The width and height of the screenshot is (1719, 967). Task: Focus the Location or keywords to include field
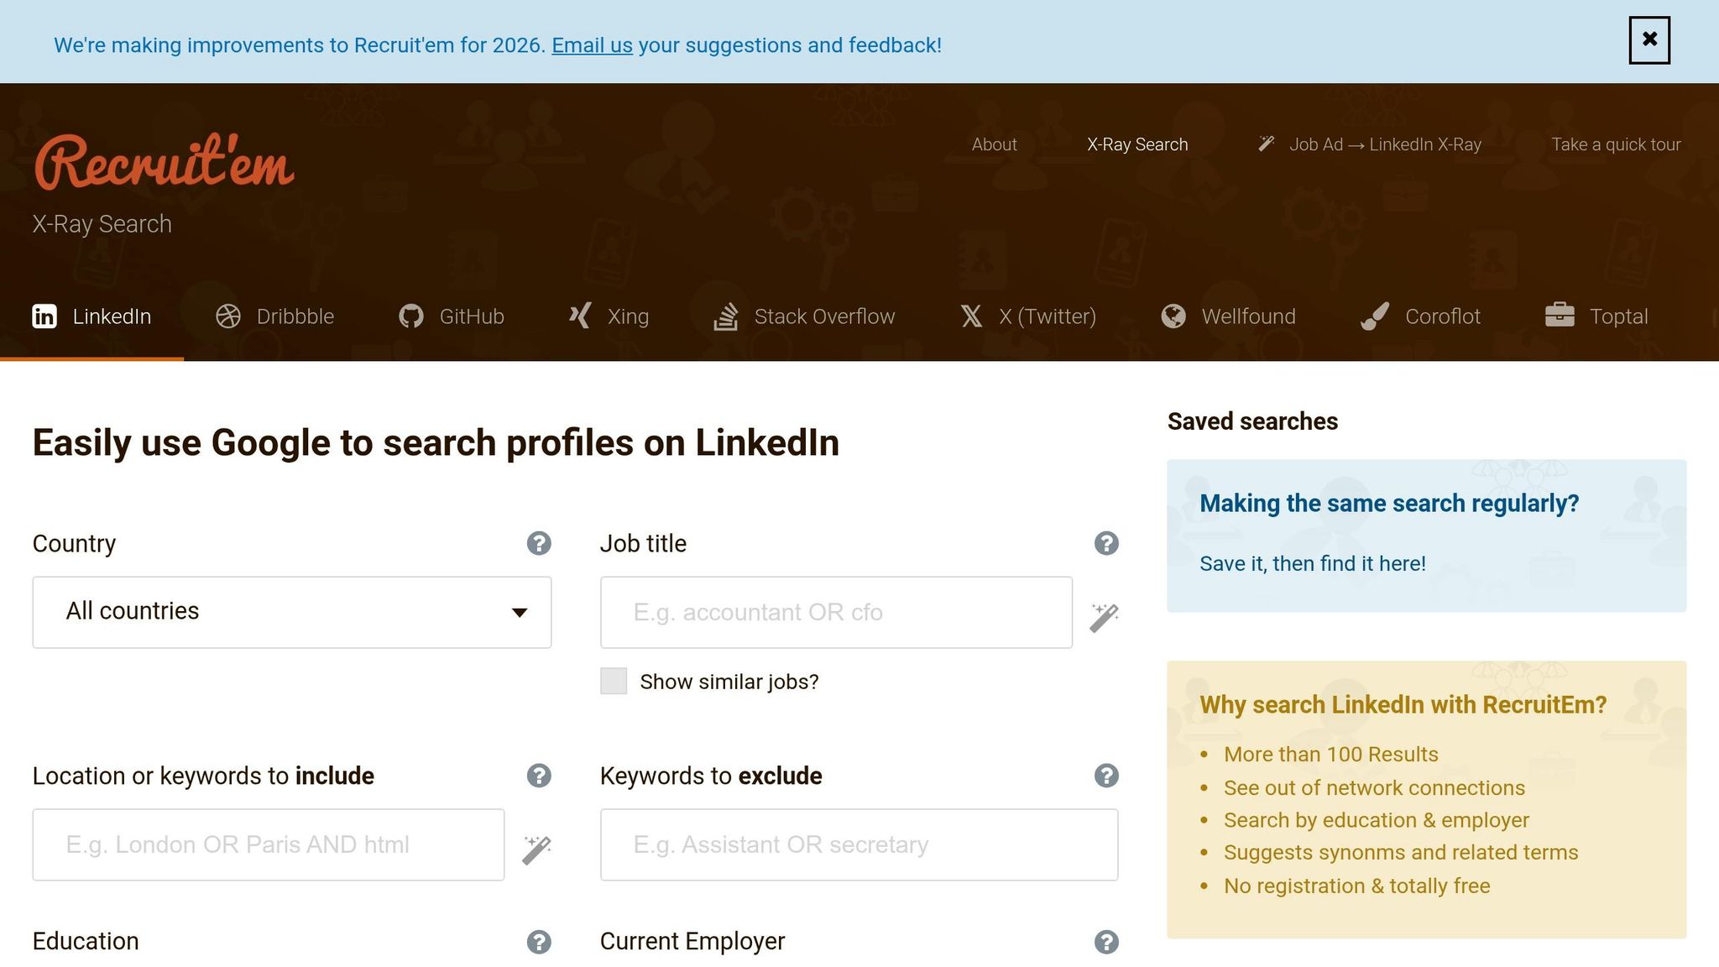pyautogui.click(x=269, y=844)
